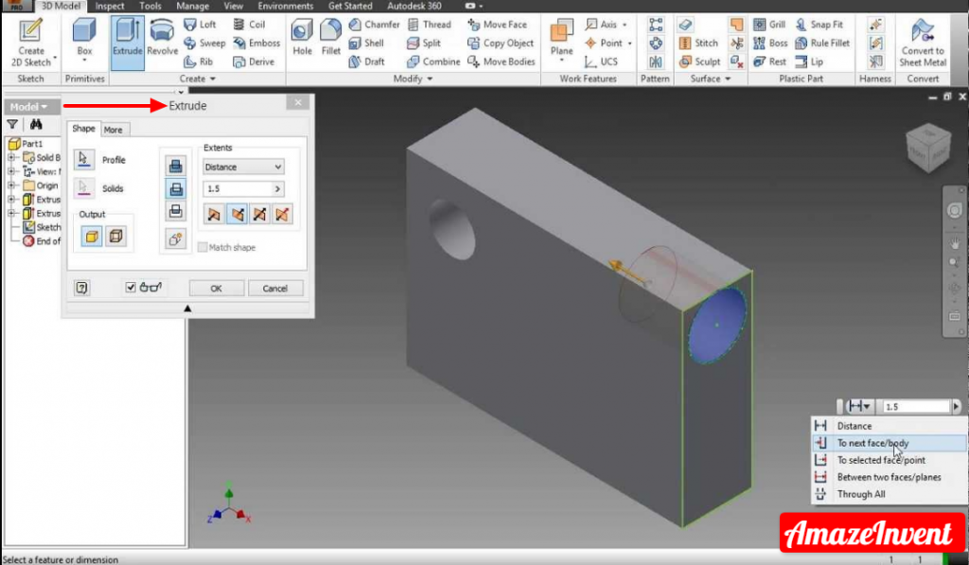The width and height of the screenshot is (969, 565).
Task: Select the Stitch surface tool
Action: [x=698, y=43]
